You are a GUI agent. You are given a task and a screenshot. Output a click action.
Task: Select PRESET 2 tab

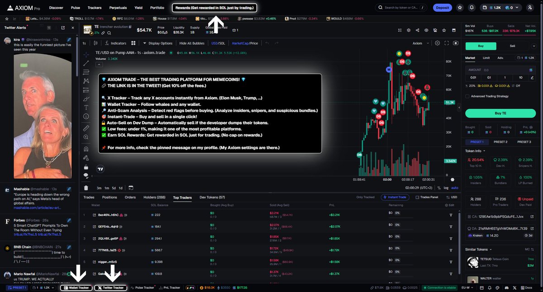(500, 142)
